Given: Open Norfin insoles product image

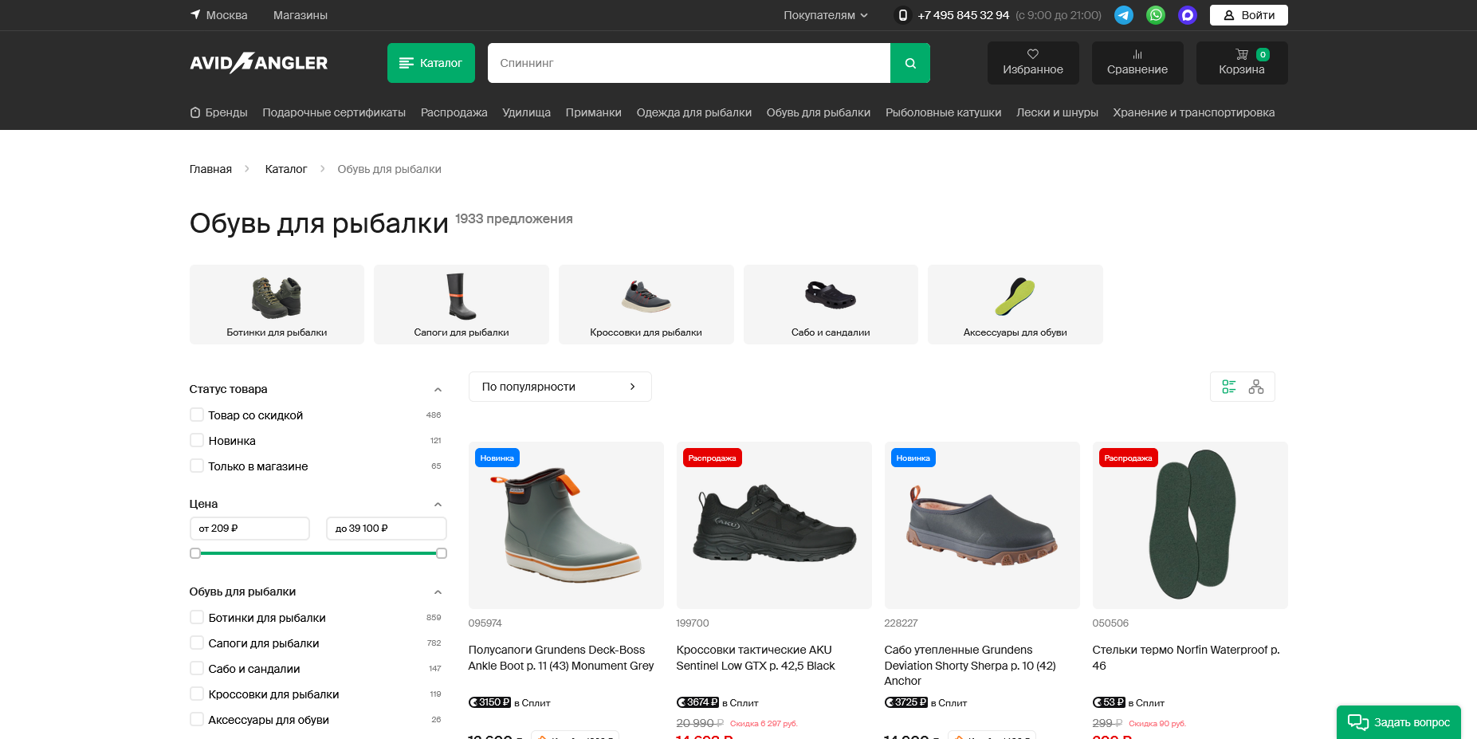Looking at the screenshot, I should click(x=1190, y=525).
